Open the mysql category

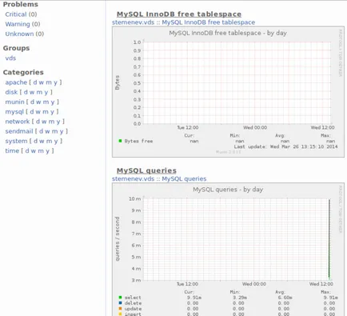point(14,112)
